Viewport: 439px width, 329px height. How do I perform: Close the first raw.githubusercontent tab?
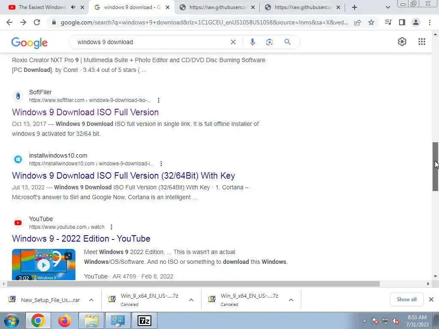pos(253,8)
